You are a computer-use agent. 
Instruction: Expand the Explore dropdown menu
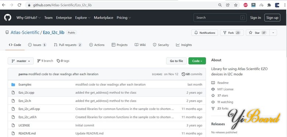(83, 18)
